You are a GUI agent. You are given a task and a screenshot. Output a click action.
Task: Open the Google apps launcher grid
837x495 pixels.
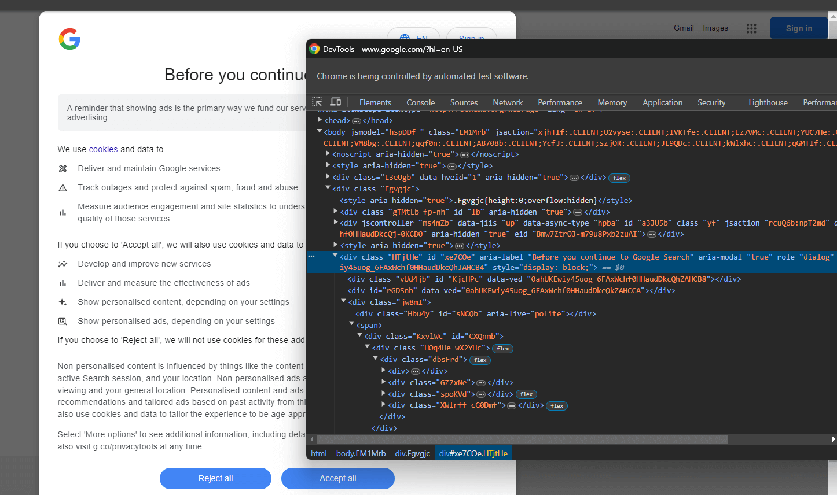click(x=751, y=28)
